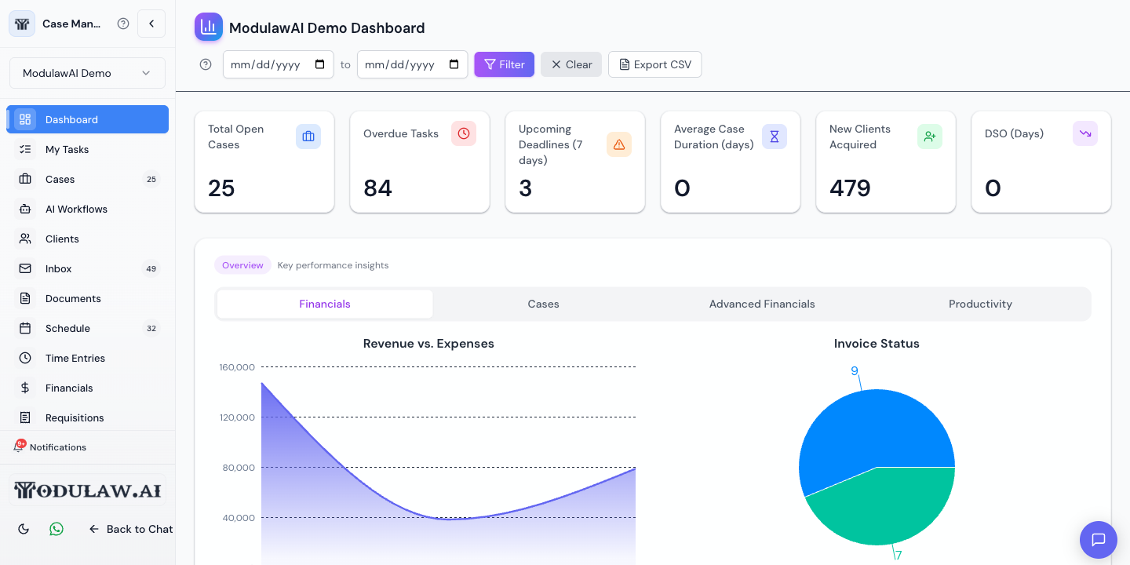This screenshot has height=565, width=1130.
Task: Click the New Clients Acquired user-plus icon
Action: [930, 137]
